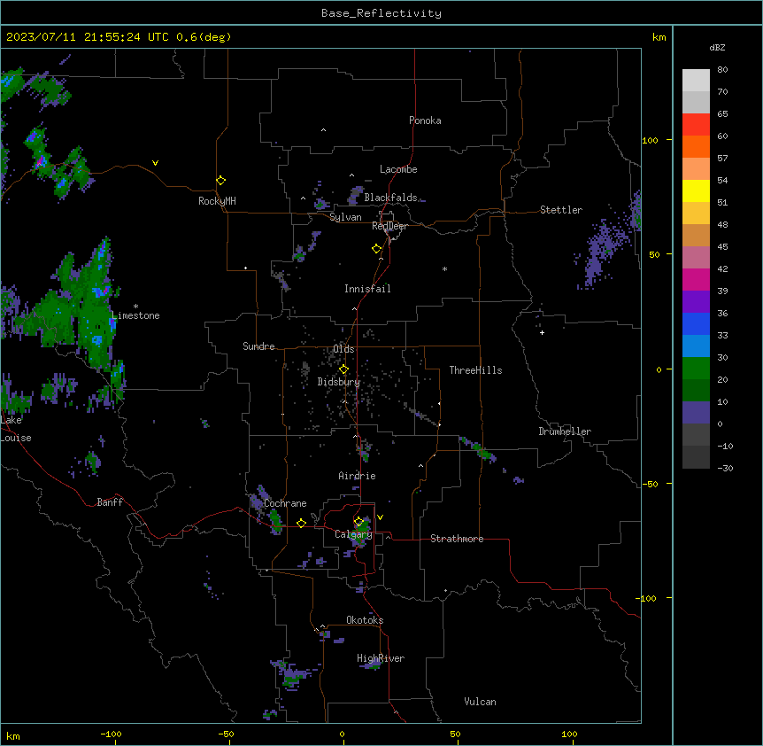
Task: Select the white plus marker northwest of Drumheller
Action: (x=542, y=332)
